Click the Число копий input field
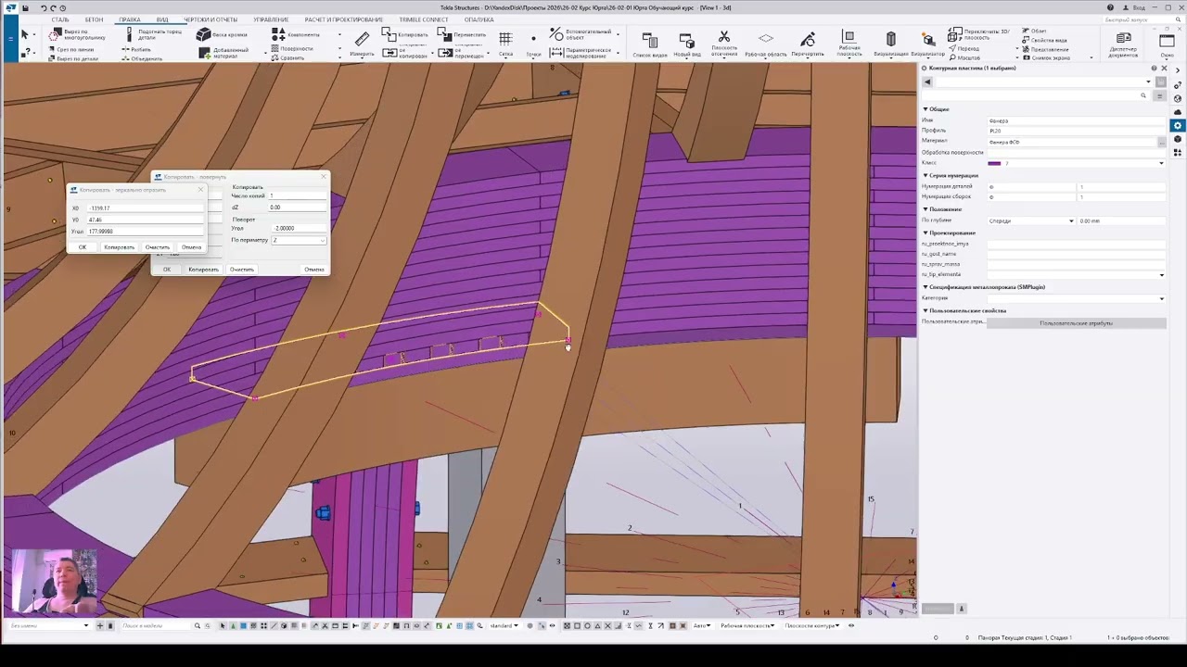This screenshot has height=667, width=1187. point(298,195)
